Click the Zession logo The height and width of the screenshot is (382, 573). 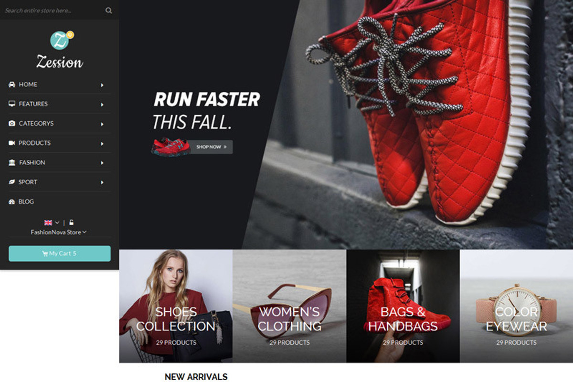pos(60,50)
